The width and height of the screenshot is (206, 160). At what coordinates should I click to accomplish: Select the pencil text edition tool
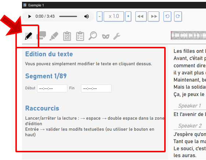29,36
